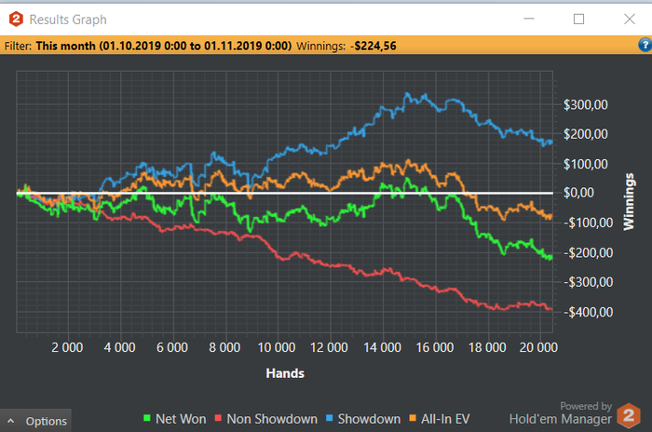Select the Showdown legend label
Viewport: 652px width, 432px height.
[369, 419]
